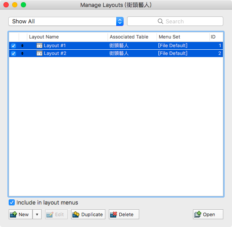Screen dimensions: 232x227
Task: Click the layout icon beside Layout #2
Action: 39,53
